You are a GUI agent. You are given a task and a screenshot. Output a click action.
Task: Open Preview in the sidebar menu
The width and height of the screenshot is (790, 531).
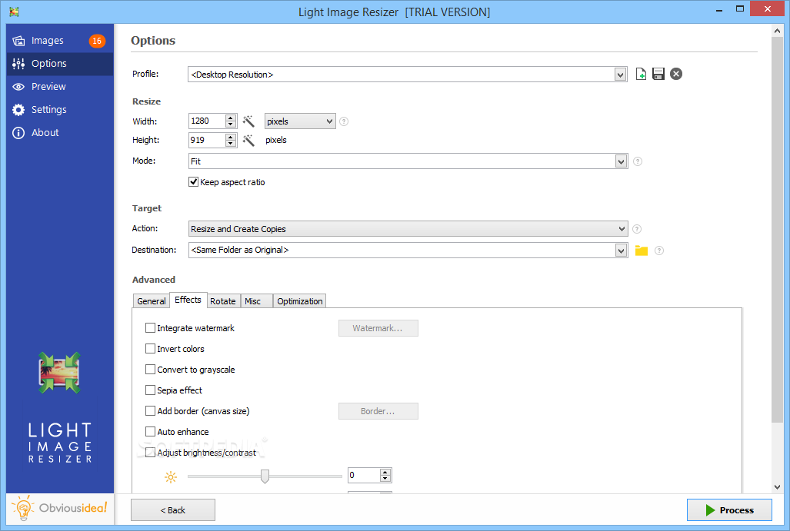pos(59,87)
